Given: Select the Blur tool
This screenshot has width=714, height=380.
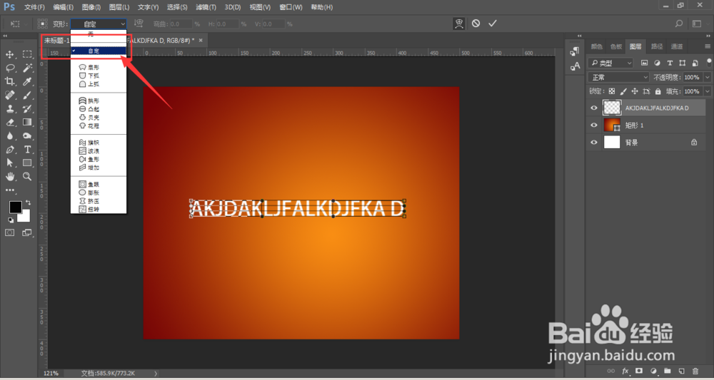Looking at the screenshot, I should 9,136.
